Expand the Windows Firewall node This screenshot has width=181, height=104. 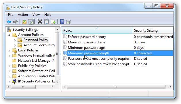[9, 56]
